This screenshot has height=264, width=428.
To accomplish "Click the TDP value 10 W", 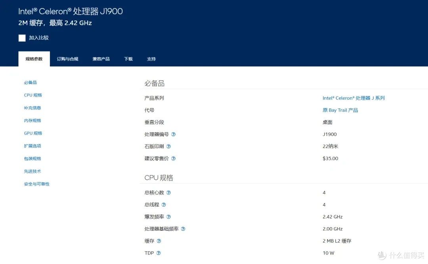I will click(x=329, y=253).
